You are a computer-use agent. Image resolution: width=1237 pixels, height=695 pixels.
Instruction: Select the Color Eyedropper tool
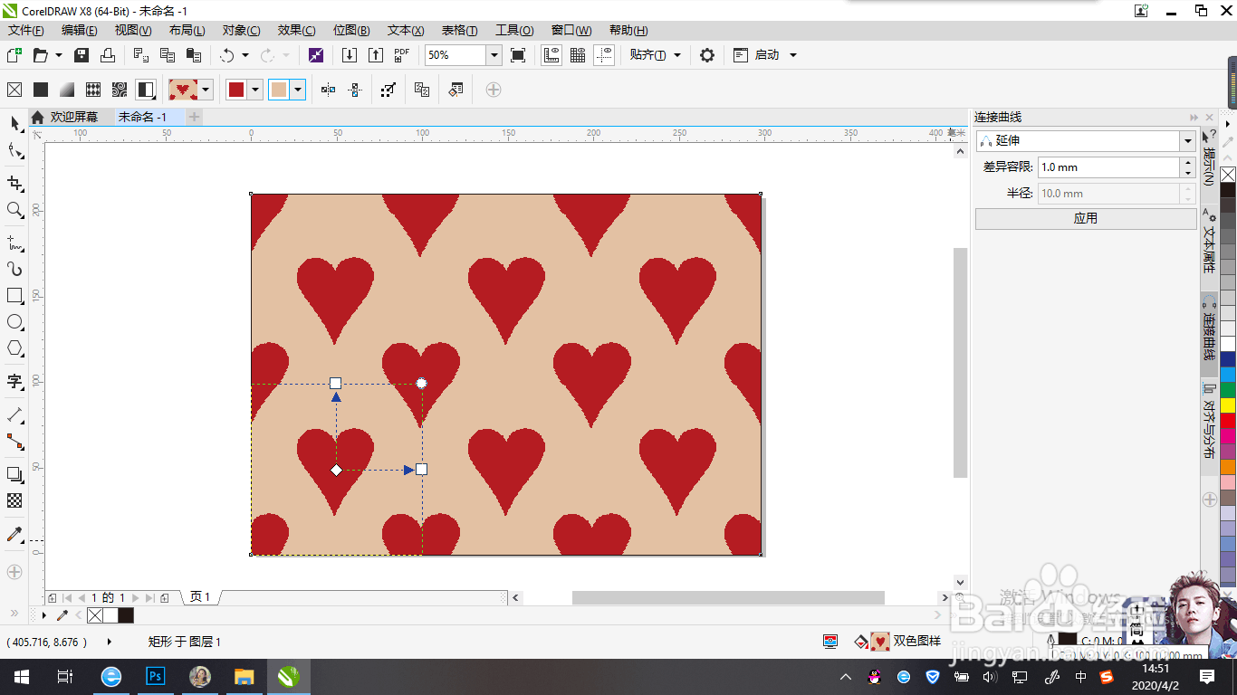click(x=14, y=534)
